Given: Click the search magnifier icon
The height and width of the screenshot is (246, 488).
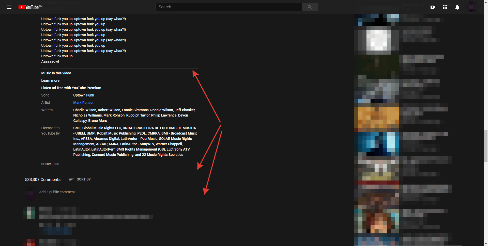Looking at the screenshot, I should pos(310,7).
